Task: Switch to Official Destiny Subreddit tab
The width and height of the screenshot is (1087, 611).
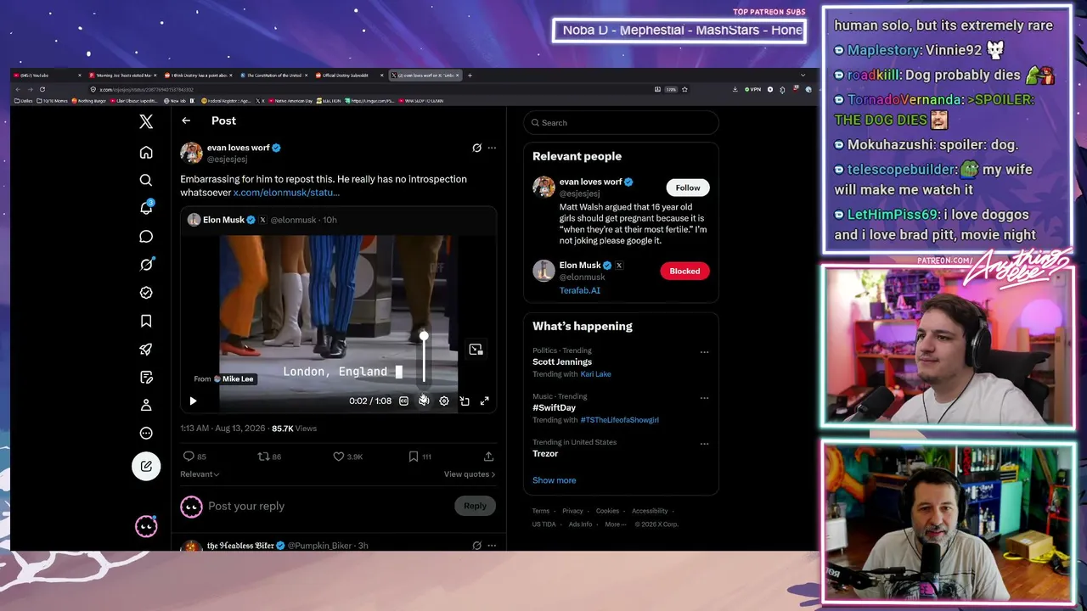Action: click(x=348, y=76)
